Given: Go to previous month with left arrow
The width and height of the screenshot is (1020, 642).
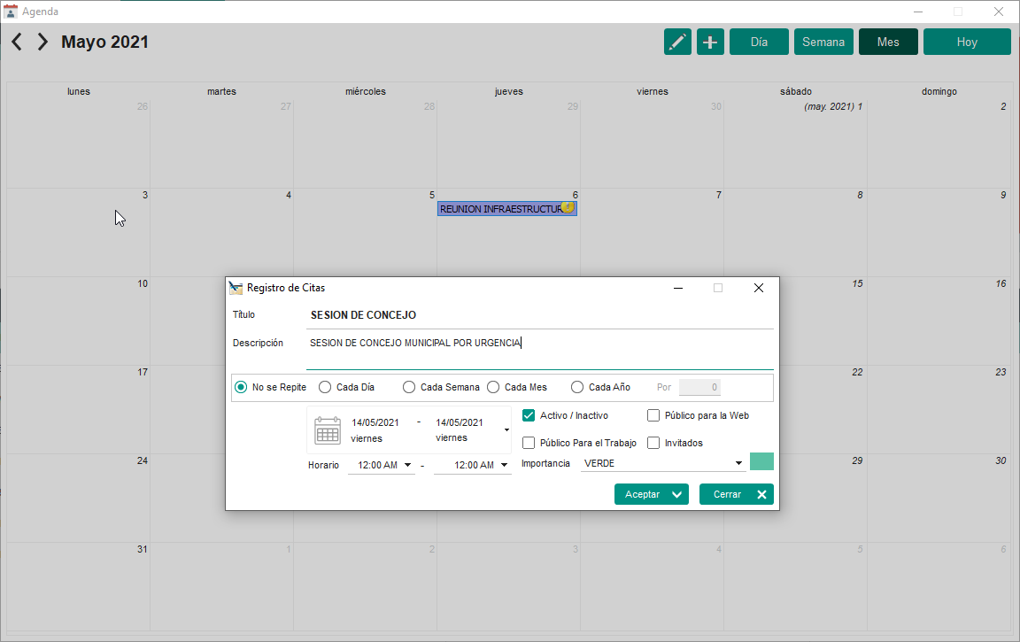Looking at the screenshot, I should click(17, 42).
